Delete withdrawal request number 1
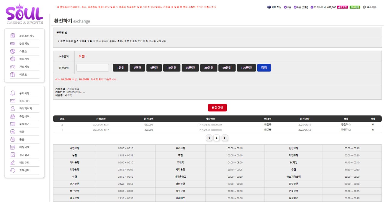The height and width of the screenshot is (202, 385). click(x=373, y=130)
